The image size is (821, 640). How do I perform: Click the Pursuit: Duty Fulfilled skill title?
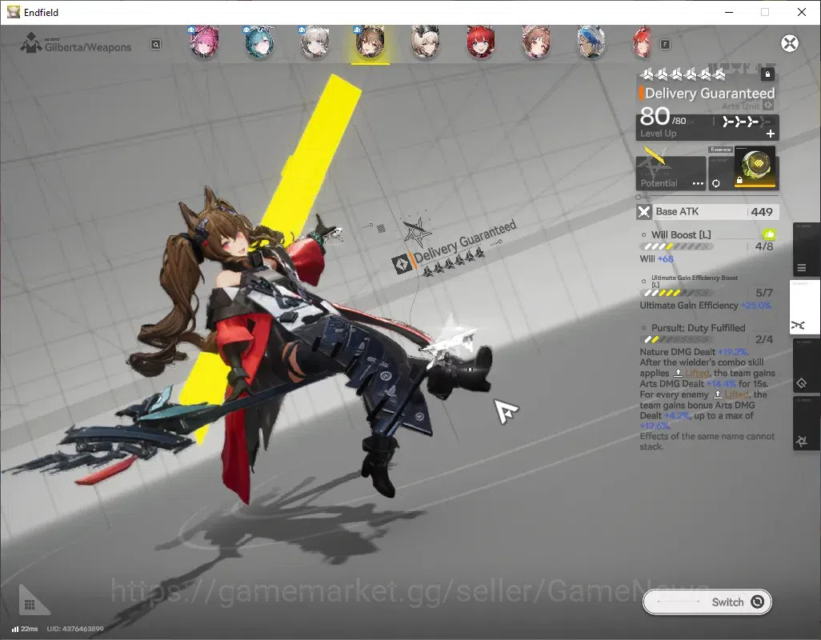[x=698, y=328]
